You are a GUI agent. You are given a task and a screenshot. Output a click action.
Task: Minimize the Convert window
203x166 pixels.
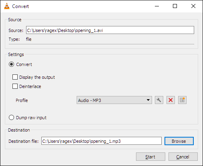[157, 6]
